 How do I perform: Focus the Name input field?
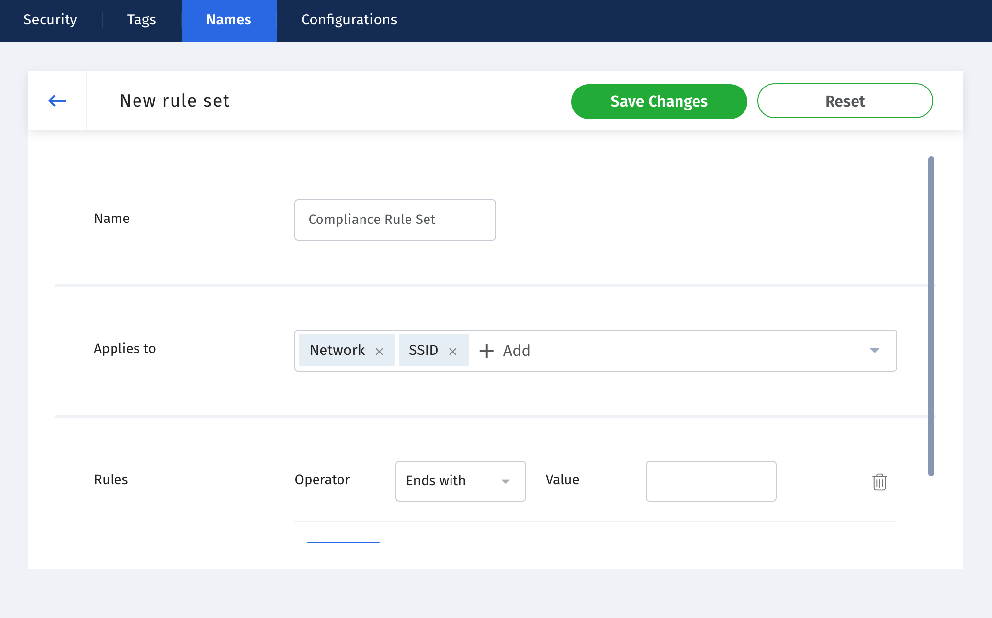(x=395, y=220)
